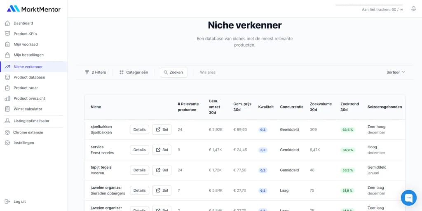The image size is (422, 211).
Task: Click the 3,3 quality badge
Action: (263, 150)
